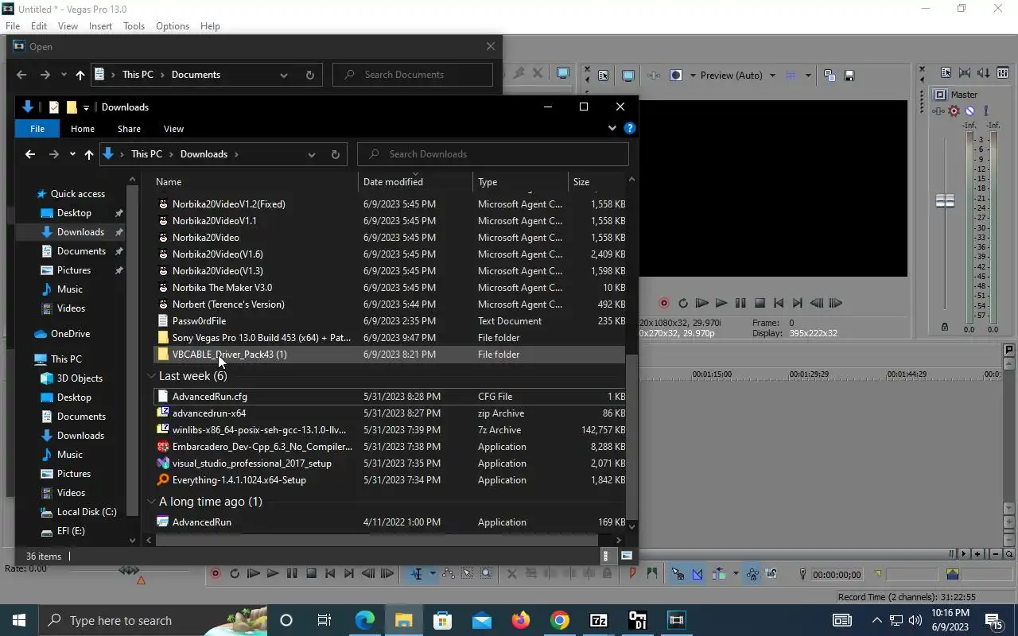Click Play button under video preview
Screen dimensions: 1018x636
[721, 303]
